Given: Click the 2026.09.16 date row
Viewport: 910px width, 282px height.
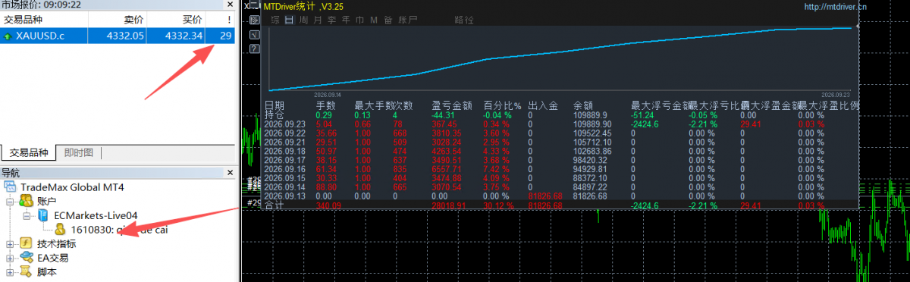Looking at the screenshot, I should click(284, 169).
